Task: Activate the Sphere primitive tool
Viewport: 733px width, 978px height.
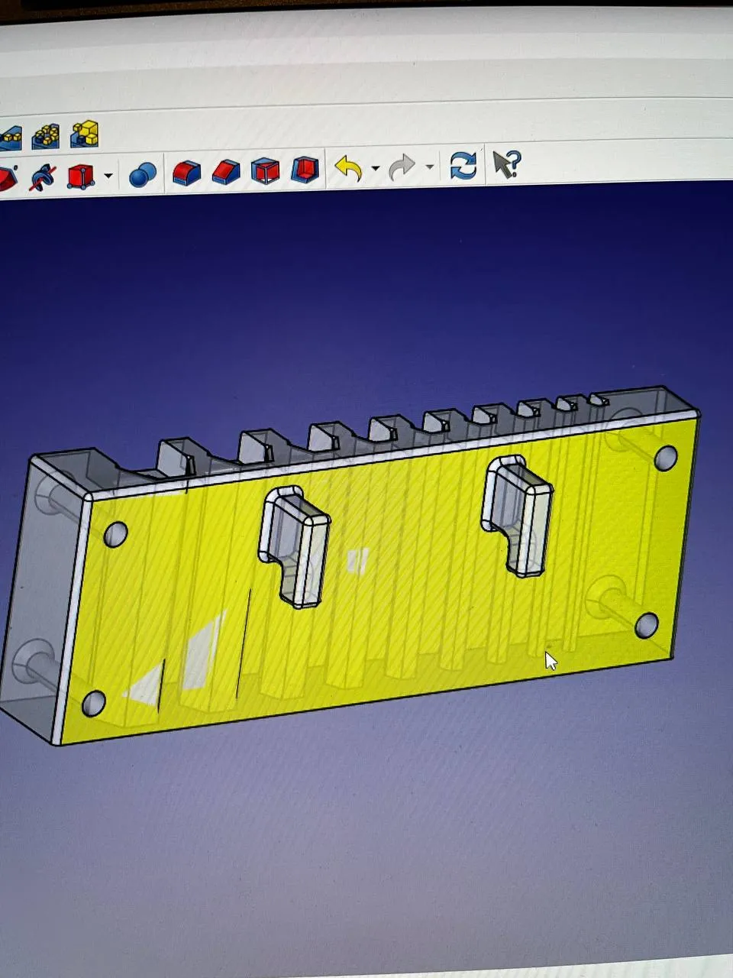Action: pyautogui.click(x=140, y=174)
